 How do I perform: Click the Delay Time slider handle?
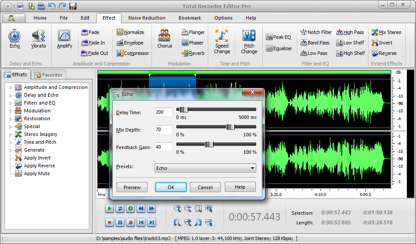[184, 109]
